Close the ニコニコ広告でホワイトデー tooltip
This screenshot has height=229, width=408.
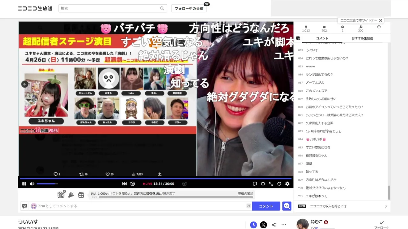point(381,20)
